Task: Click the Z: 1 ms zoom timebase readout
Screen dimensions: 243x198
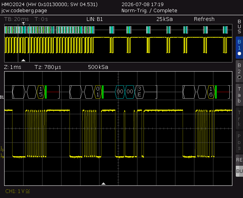Action: coord(13,67)
